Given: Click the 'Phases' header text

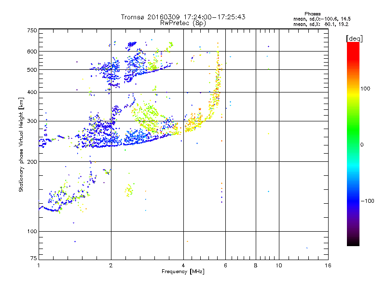Looking at the screenshot, I should (312, 14).
